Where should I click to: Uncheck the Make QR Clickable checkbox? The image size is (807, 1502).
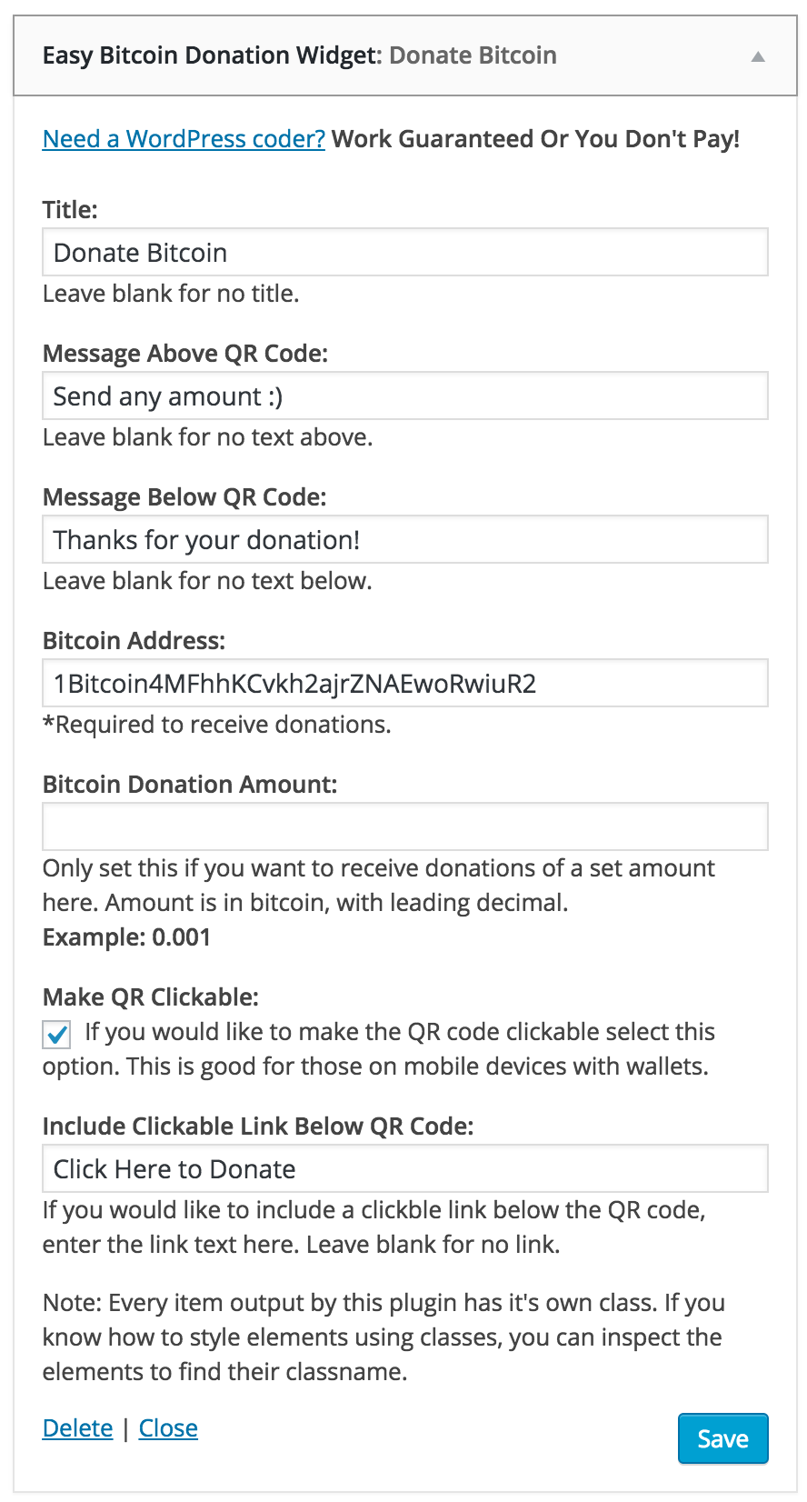tap(57, 1035)
